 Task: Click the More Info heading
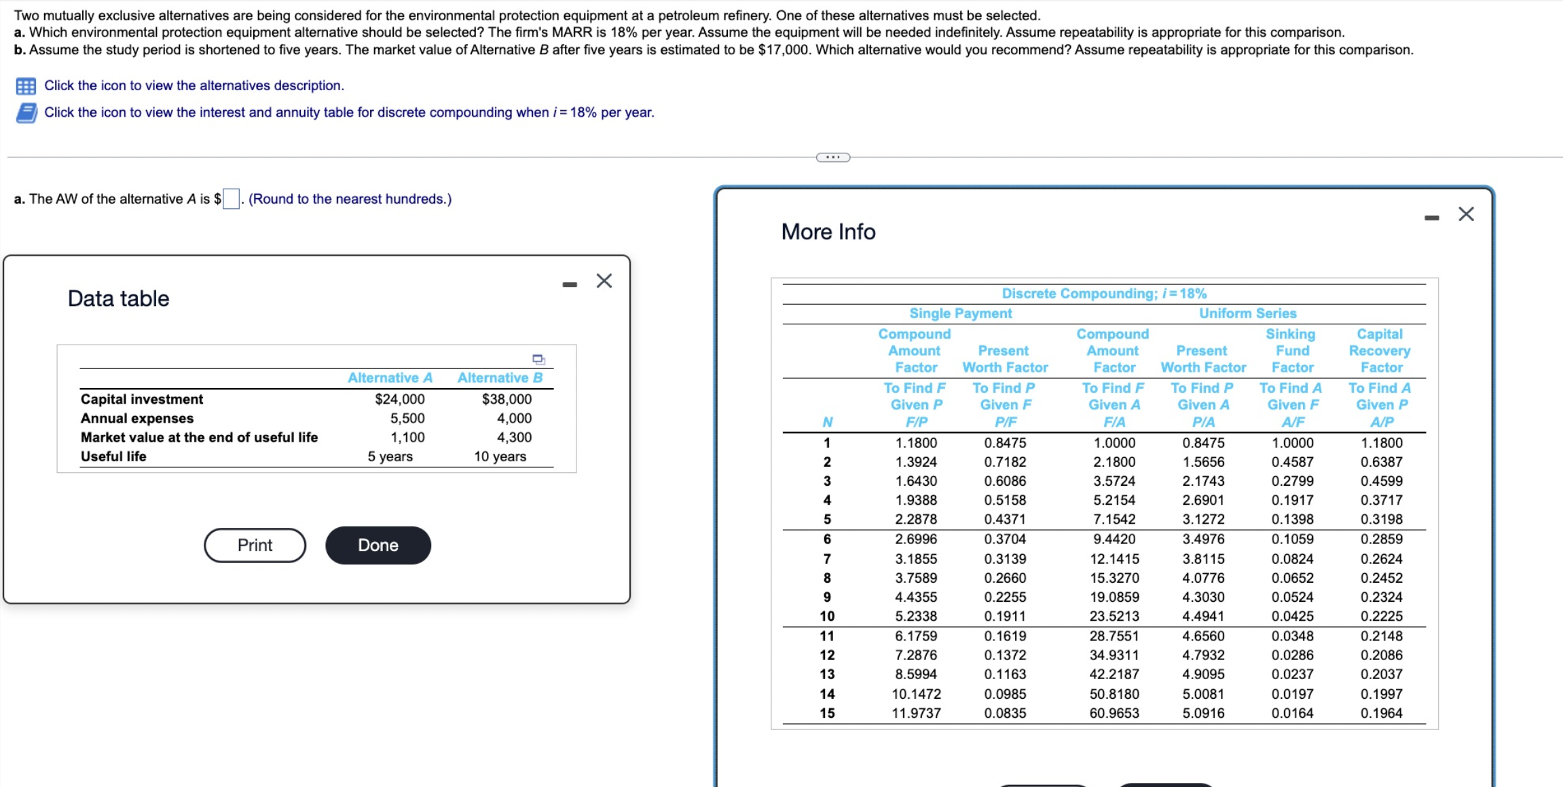(828, 232)
